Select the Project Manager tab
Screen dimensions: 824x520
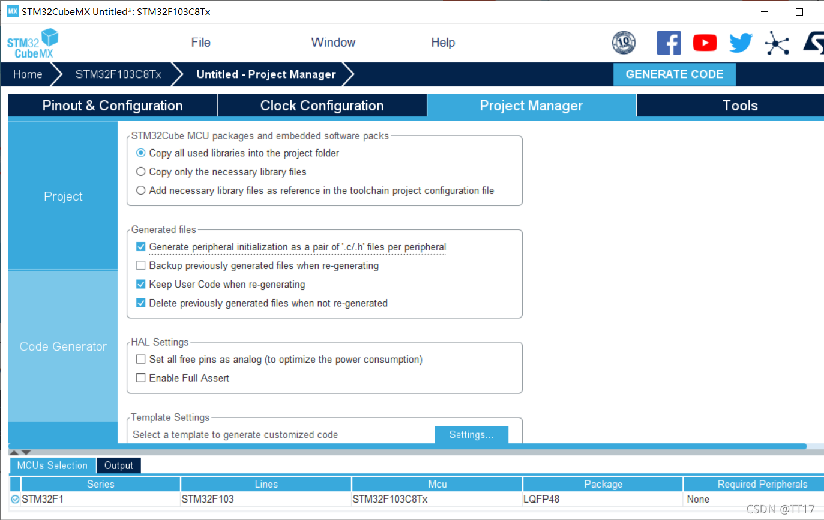[x=531, y=106]
